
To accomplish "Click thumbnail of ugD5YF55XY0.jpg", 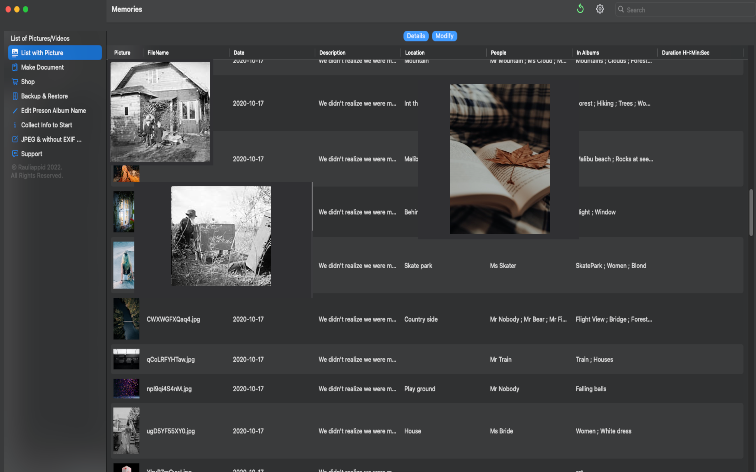I will (x=126, y=431).
